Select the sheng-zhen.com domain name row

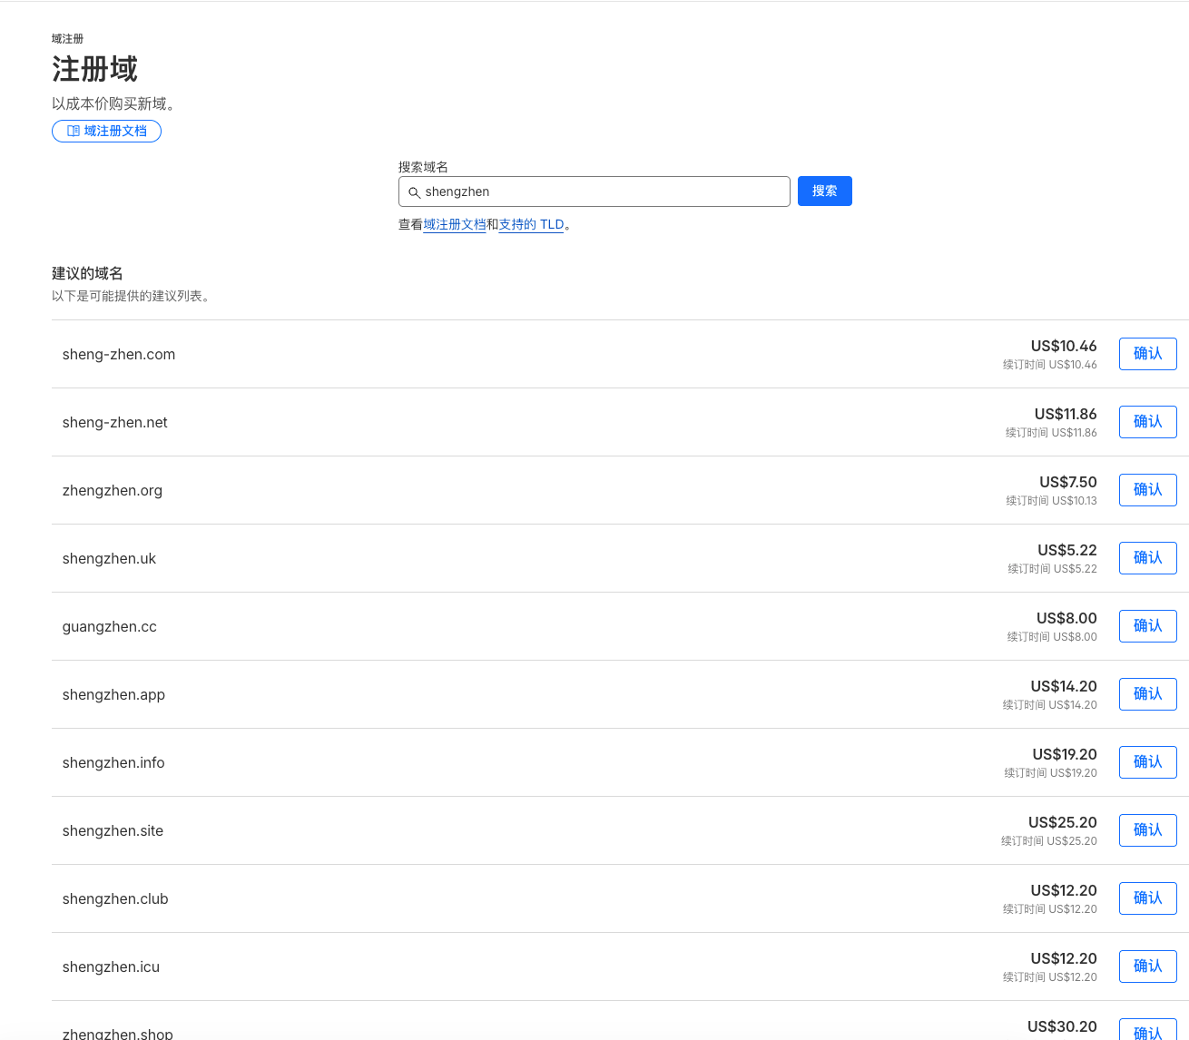[x=119, y=355]
